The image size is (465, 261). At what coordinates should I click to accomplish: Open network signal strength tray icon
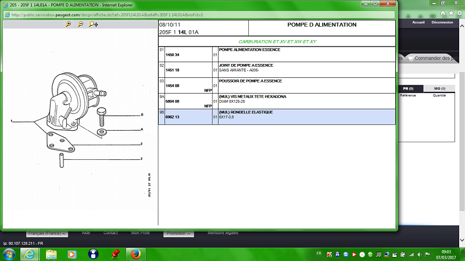411,255
